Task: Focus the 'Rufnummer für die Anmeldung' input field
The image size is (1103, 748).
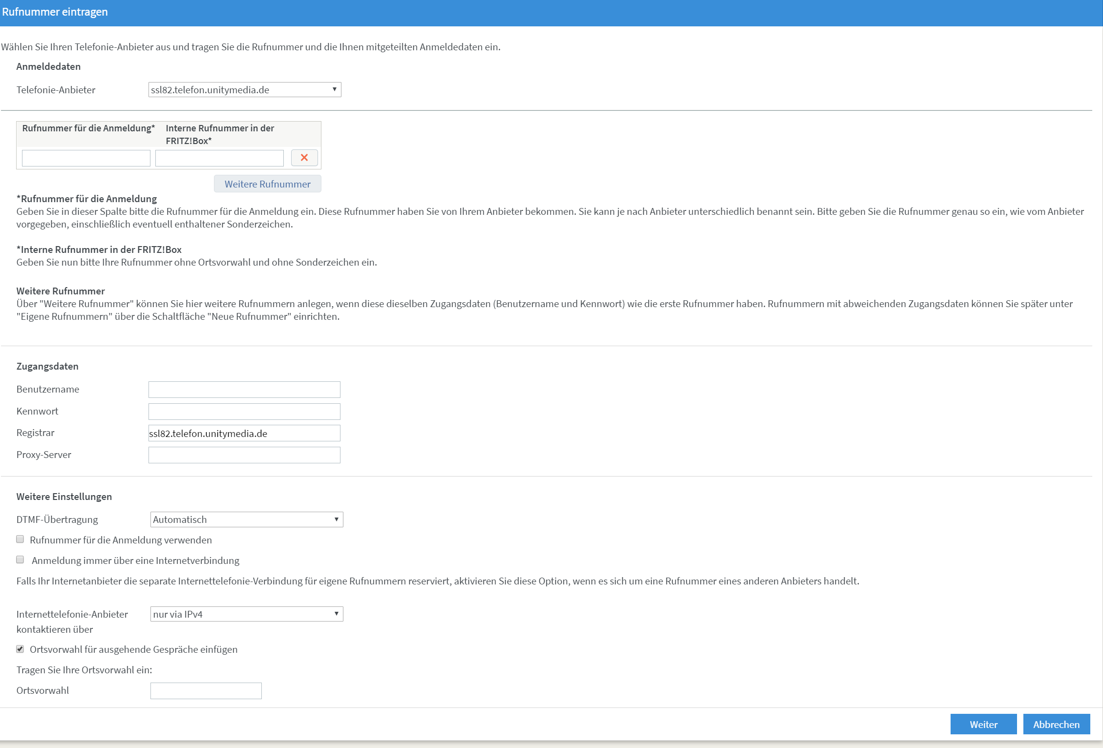Action: tap(86, 158)
